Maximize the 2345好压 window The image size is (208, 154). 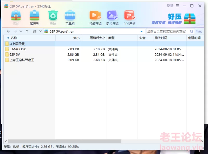(192, 6)
